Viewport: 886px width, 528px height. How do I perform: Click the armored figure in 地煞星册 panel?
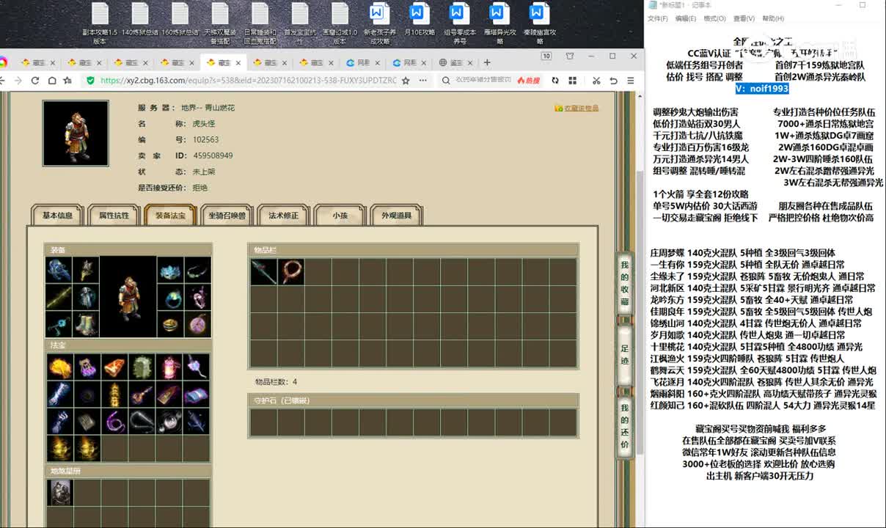click(60, 492)
